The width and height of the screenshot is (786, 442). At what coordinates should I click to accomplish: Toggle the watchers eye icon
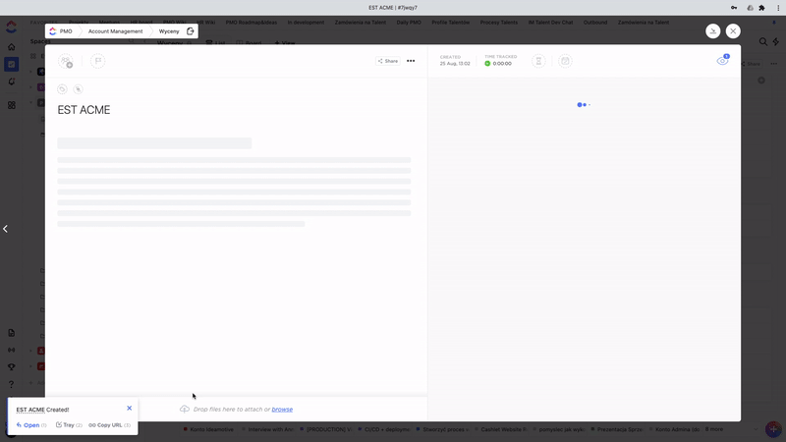[x=722, y=61]
